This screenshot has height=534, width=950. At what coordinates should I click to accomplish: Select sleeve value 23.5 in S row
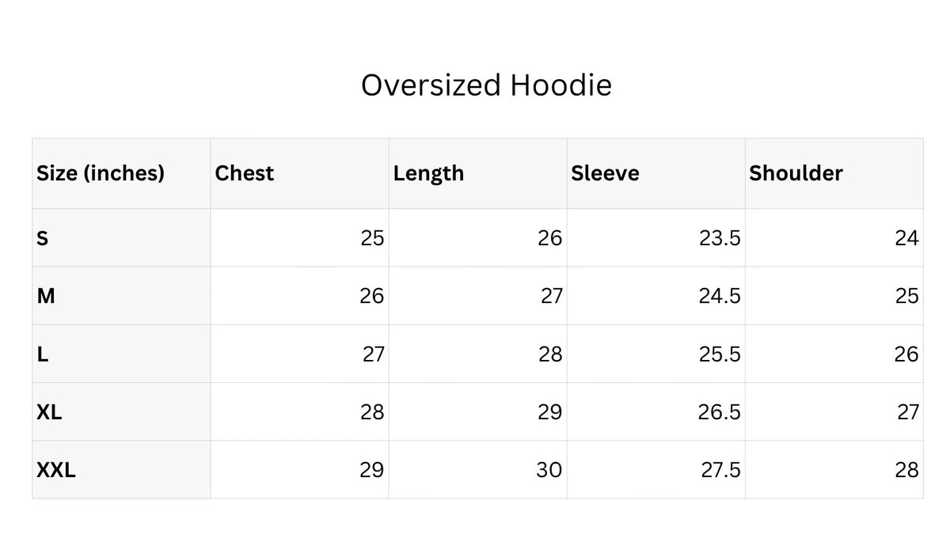point(720,237)
